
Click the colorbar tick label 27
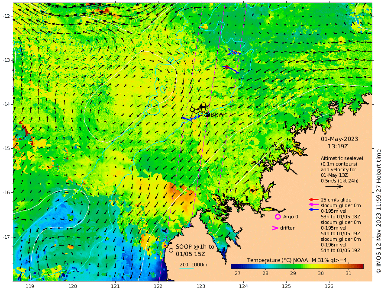[x=238, y=273]
